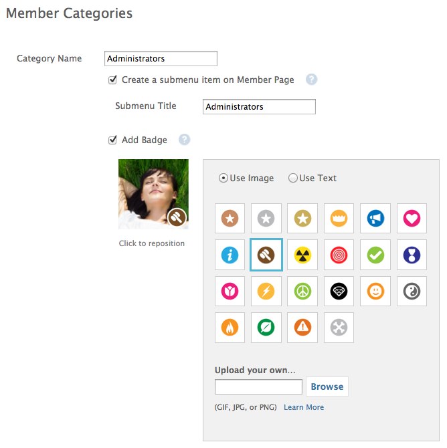Choose the green checkmark badge

[375, 255]
